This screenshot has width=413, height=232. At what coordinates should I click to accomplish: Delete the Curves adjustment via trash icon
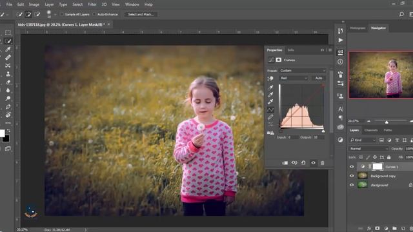point(323,163)
